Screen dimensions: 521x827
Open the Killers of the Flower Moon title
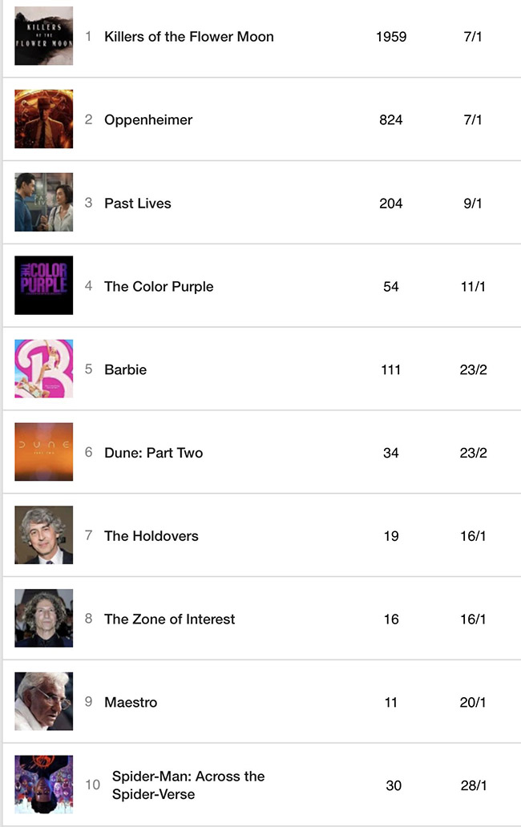[x=188, y=37]
